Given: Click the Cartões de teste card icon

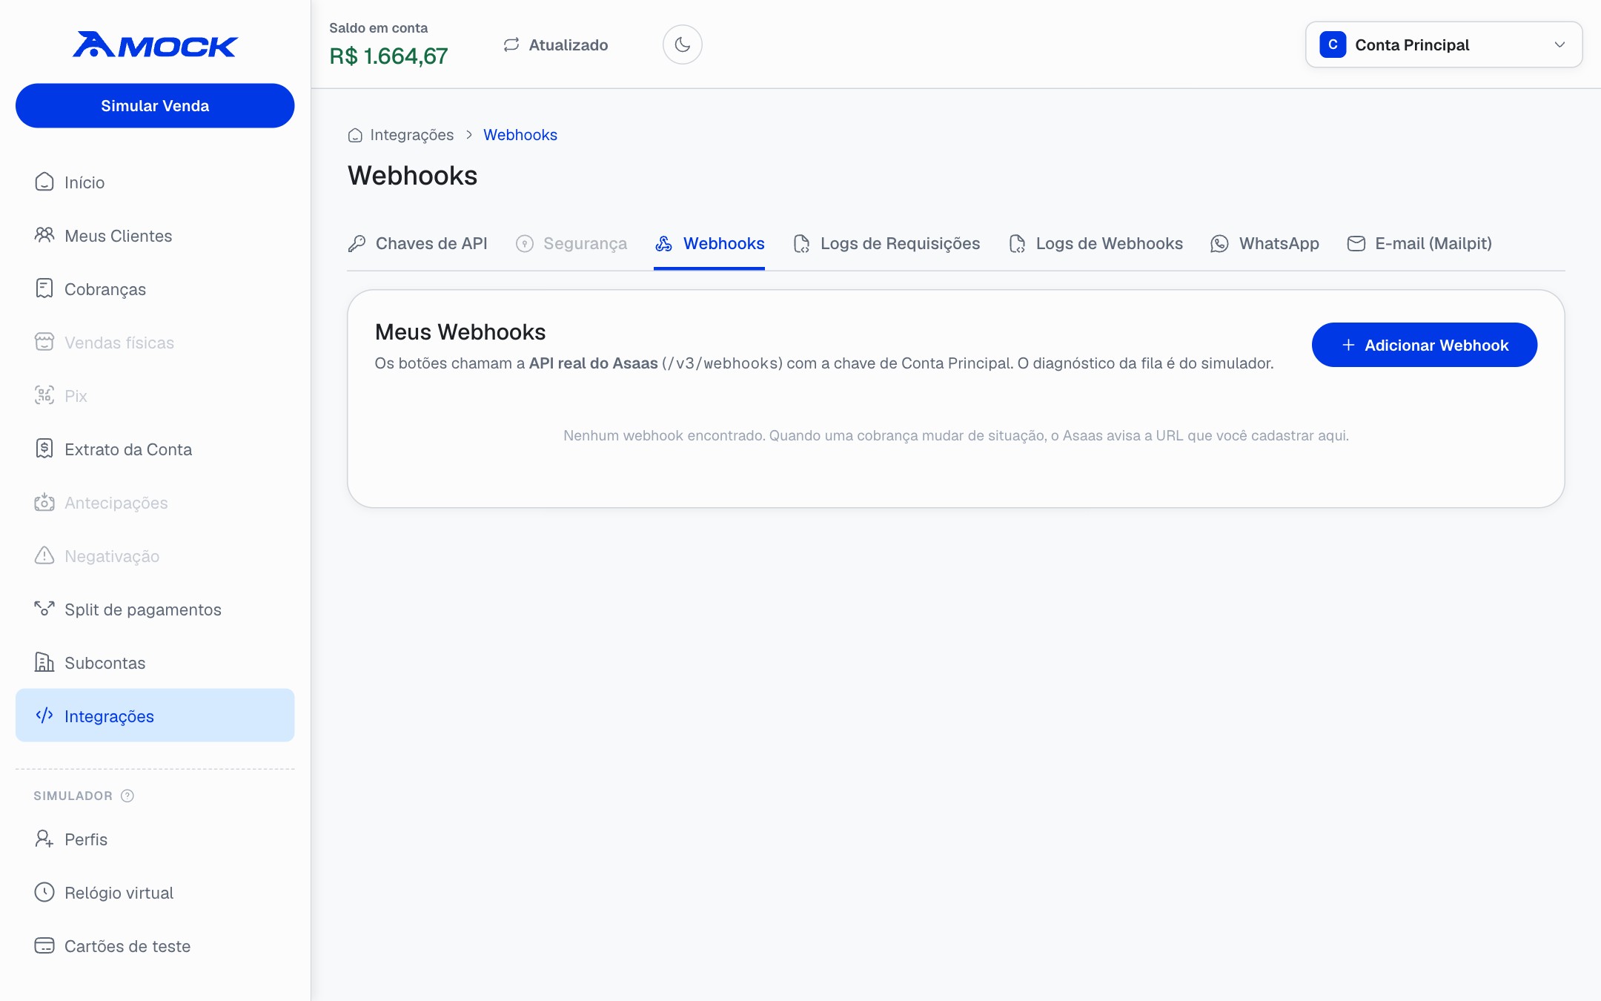Looking at the screenshot, I should pyautogui.click(x=44, y=945).
